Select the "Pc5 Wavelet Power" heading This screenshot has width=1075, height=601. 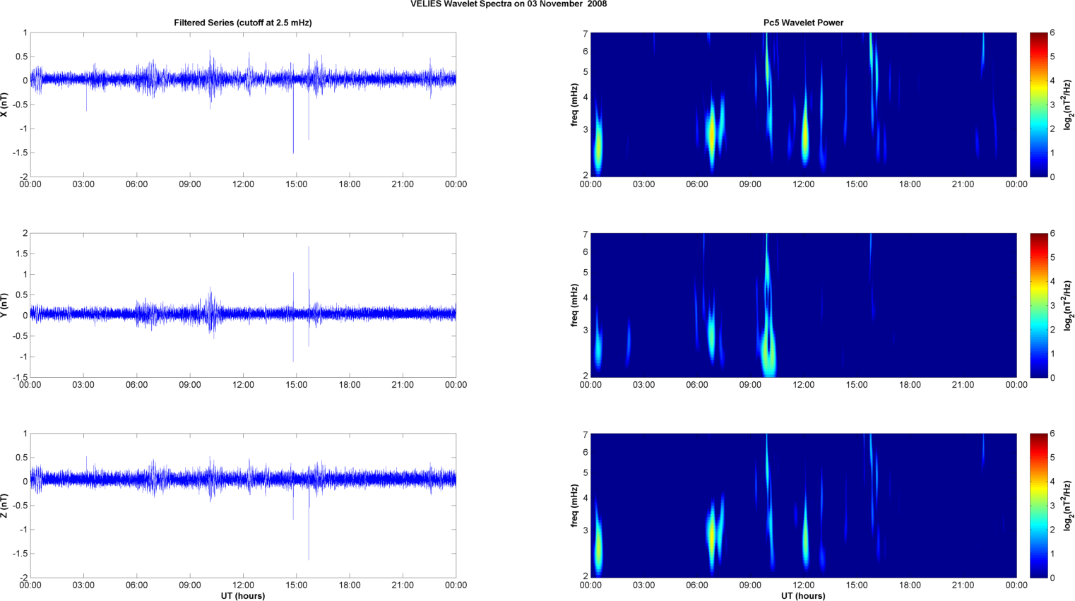(x=803, y=23)
